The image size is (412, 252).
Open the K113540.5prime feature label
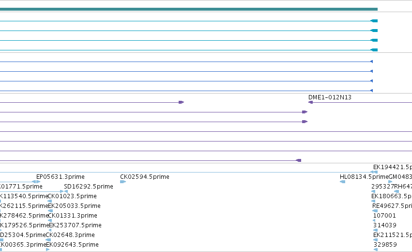(x=24, y=196)
